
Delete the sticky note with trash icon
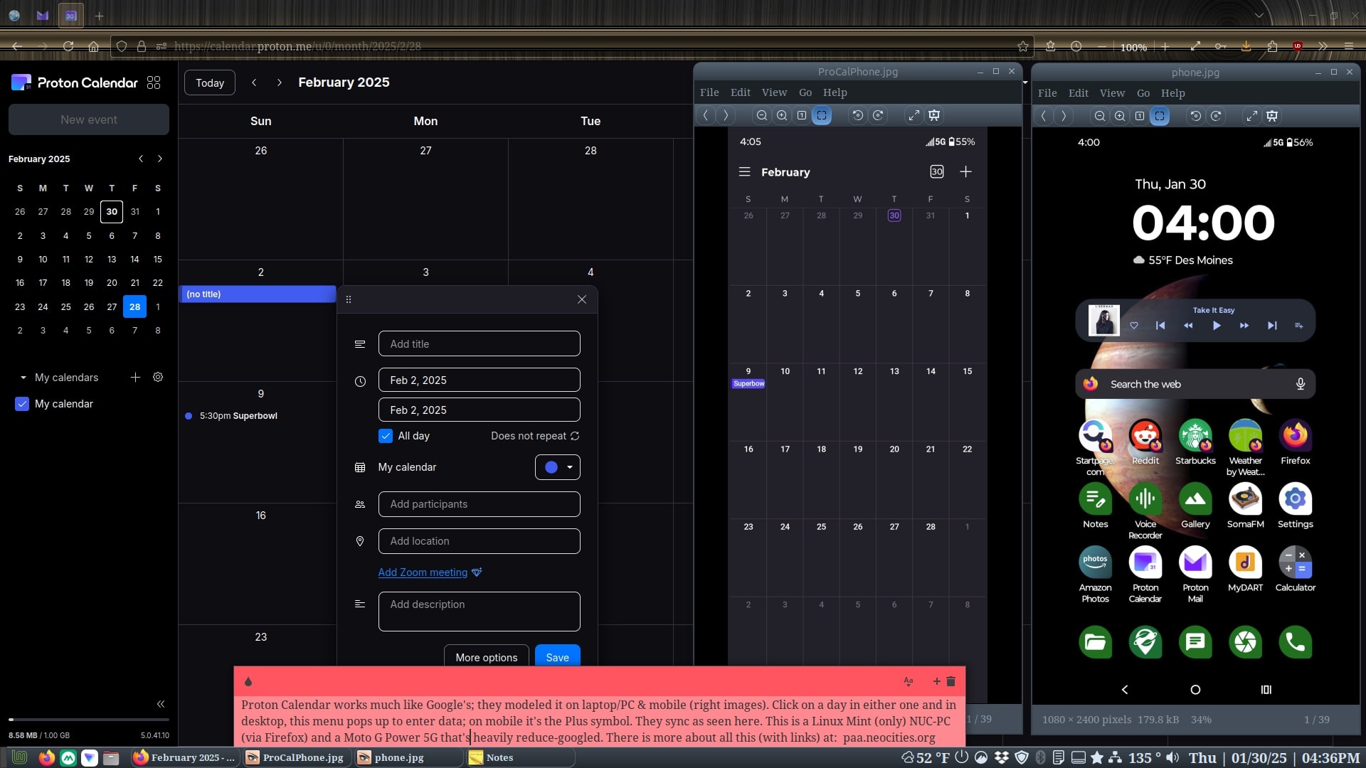tap(951, 681)
